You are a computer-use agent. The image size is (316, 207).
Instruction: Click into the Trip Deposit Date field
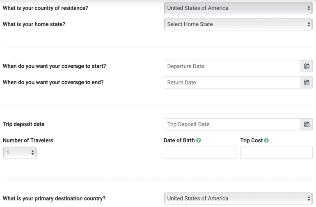click(232, 124)
